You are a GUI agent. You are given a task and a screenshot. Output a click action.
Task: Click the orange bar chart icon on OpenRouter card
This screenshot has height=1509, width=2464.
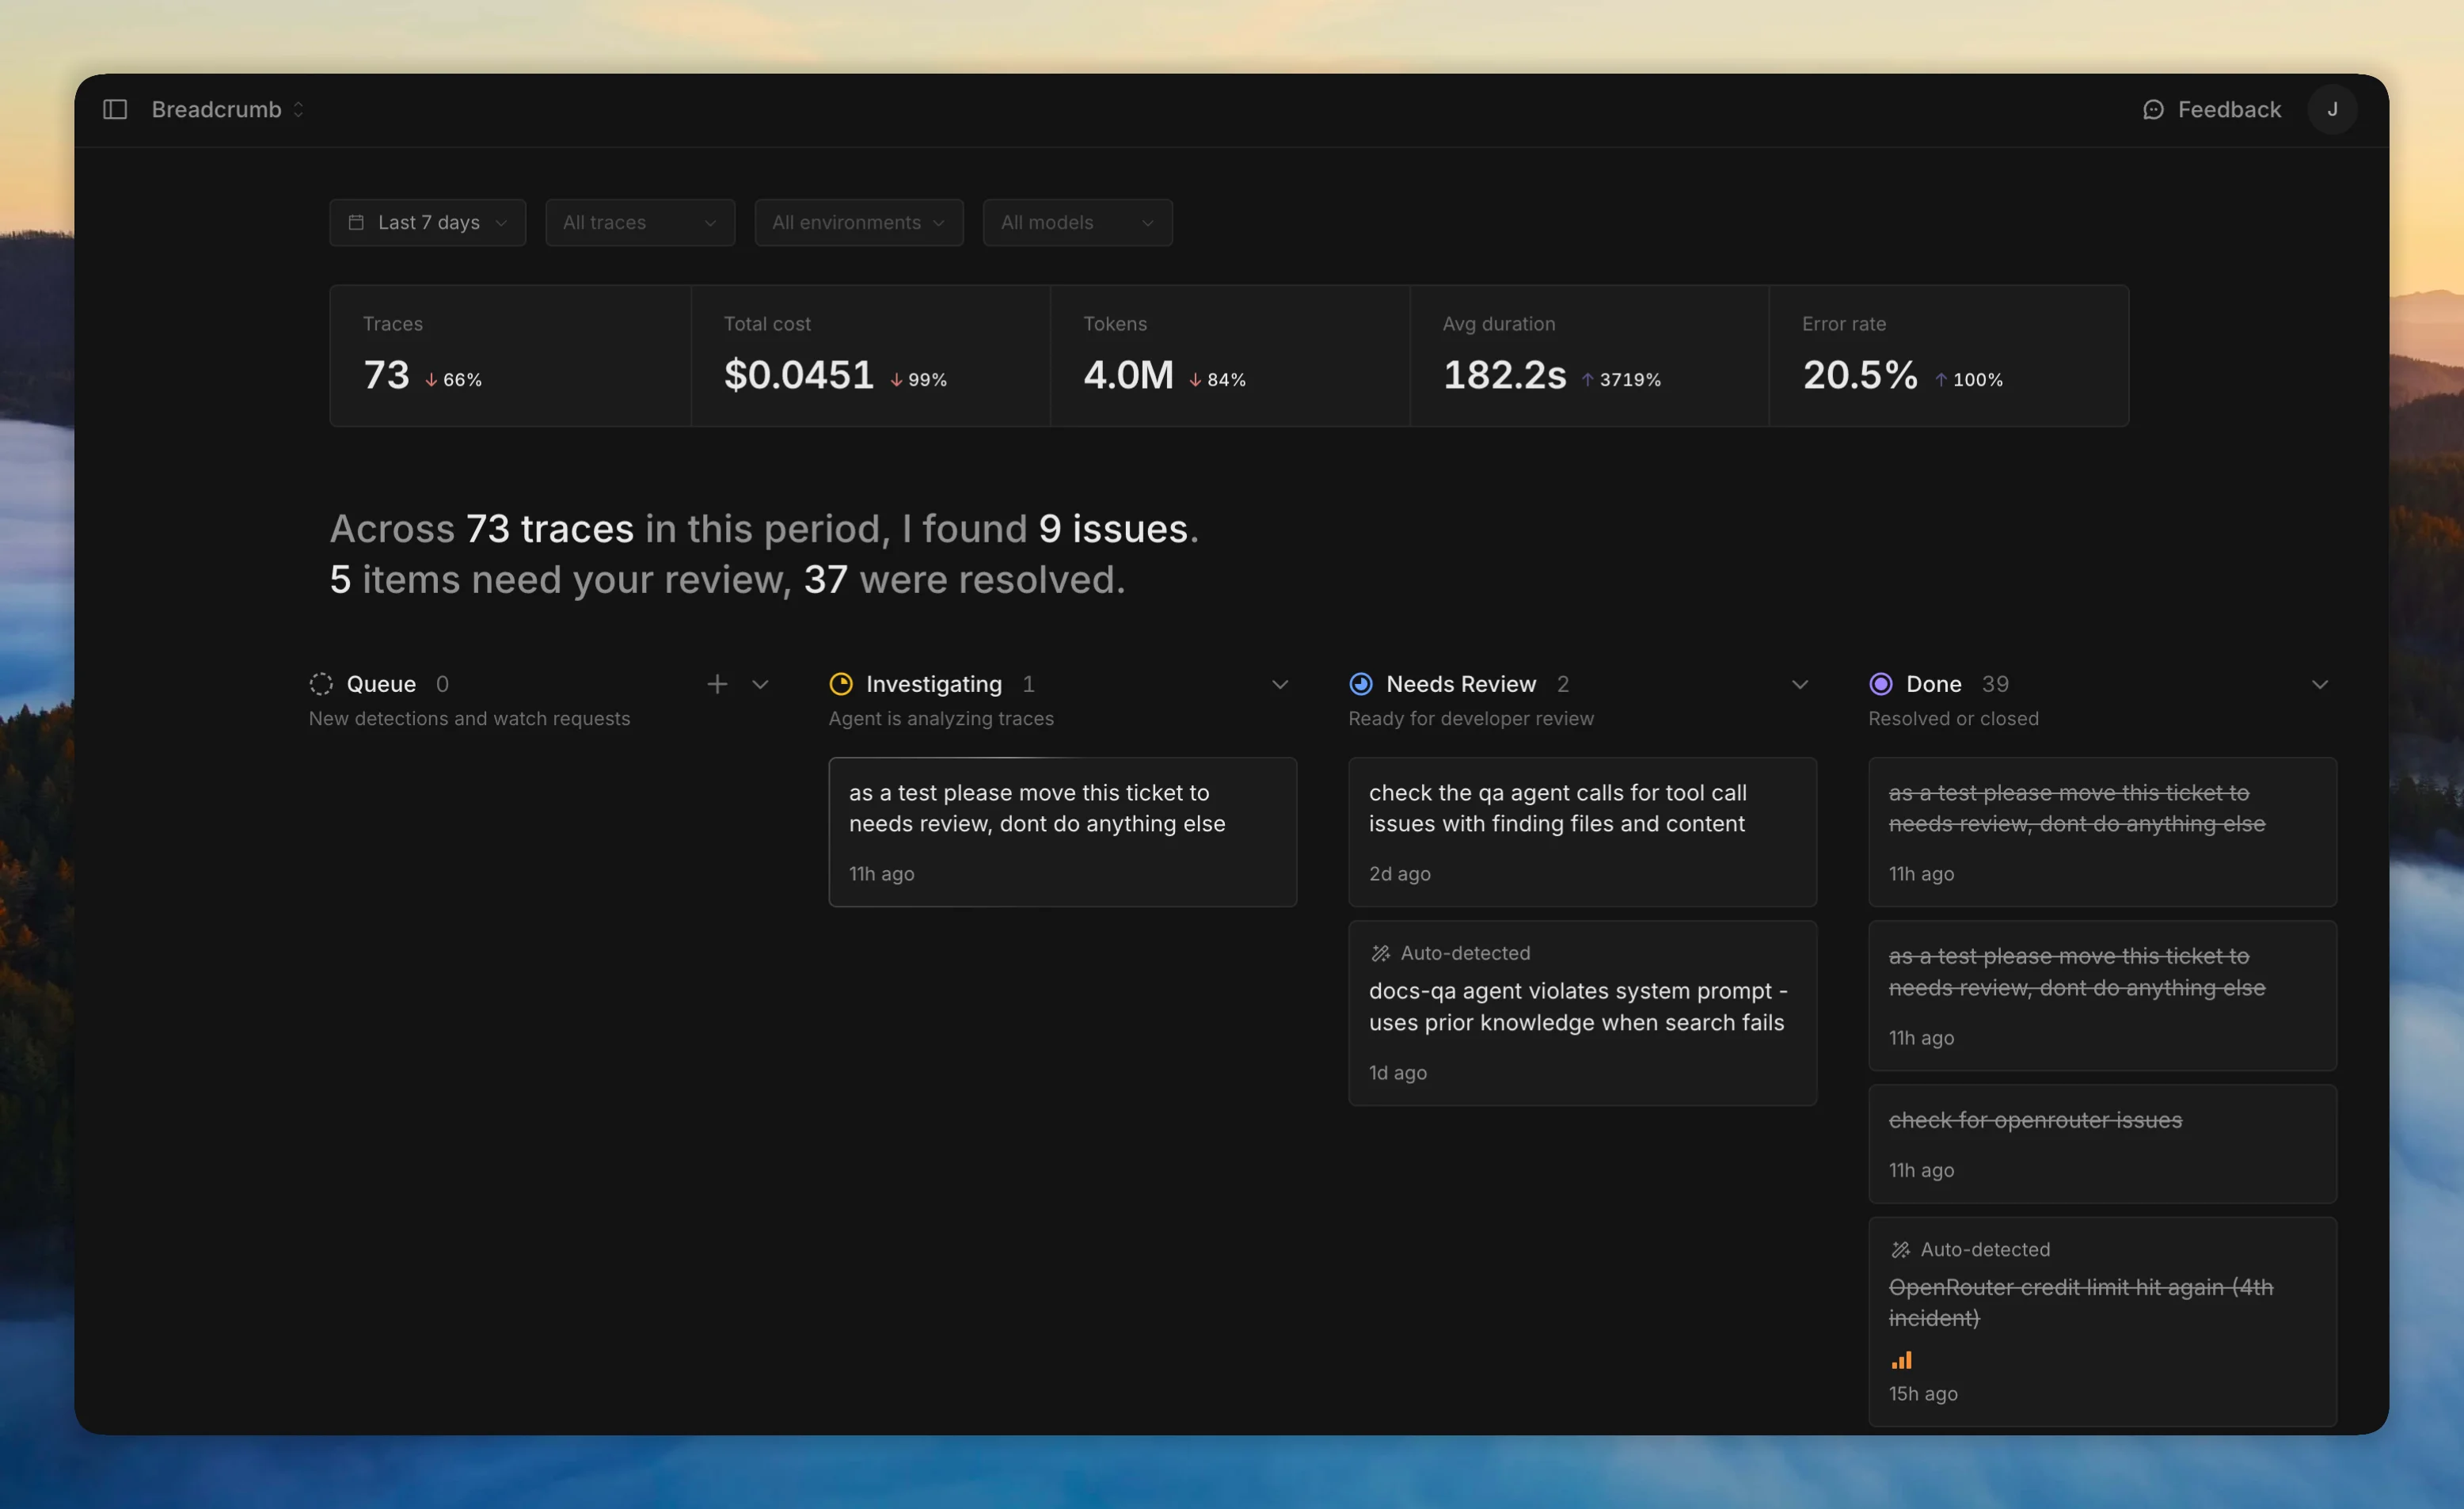pyautogui.click(x=1902, y=1360)
